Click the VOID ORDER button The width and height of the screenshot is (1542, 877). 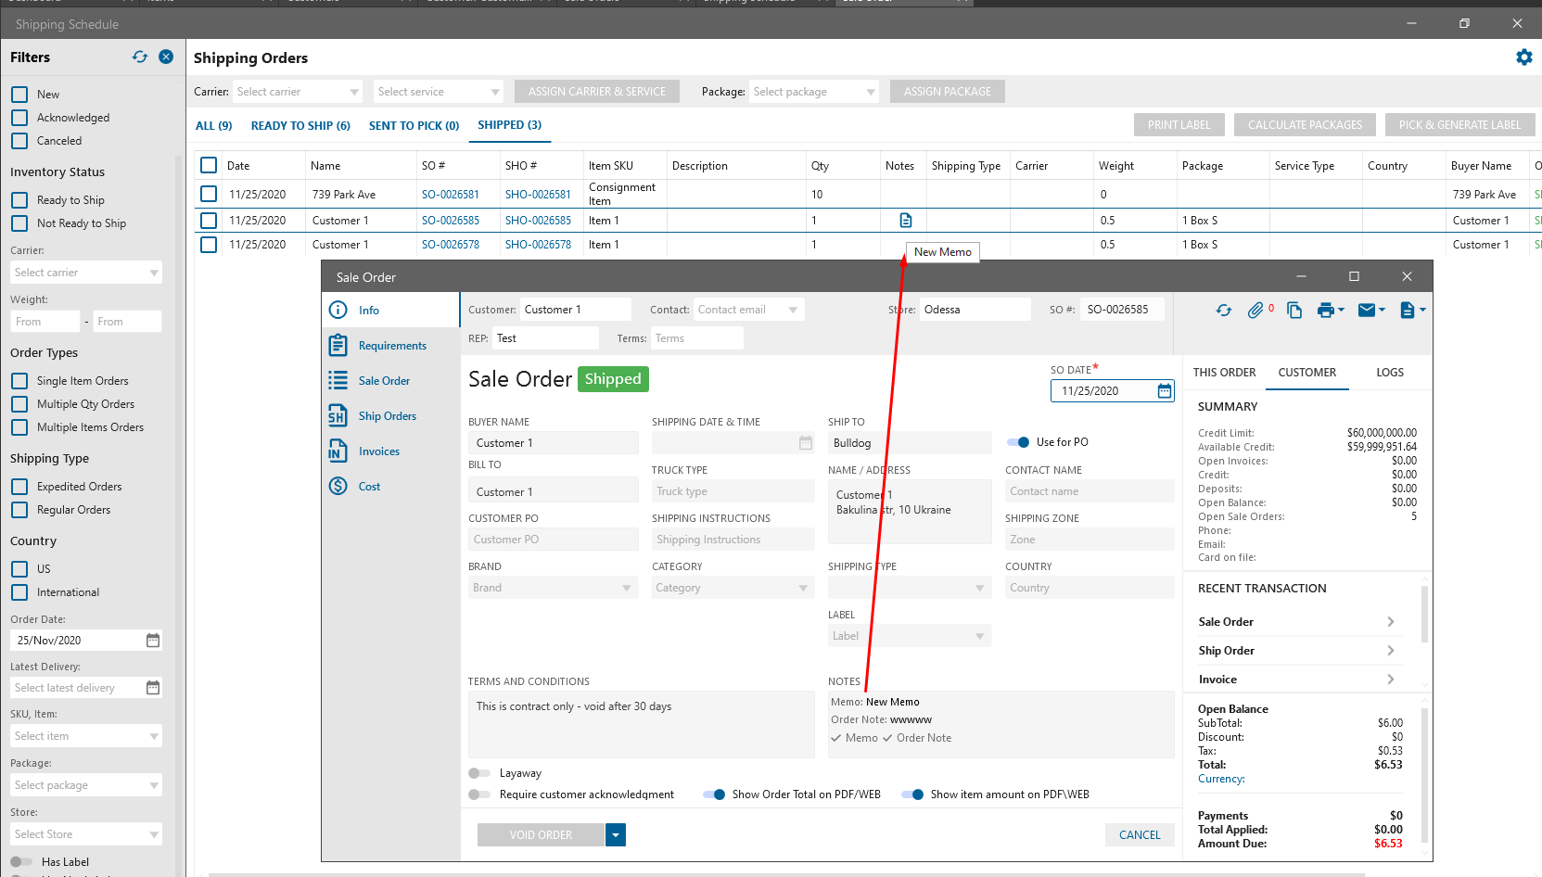541,835
